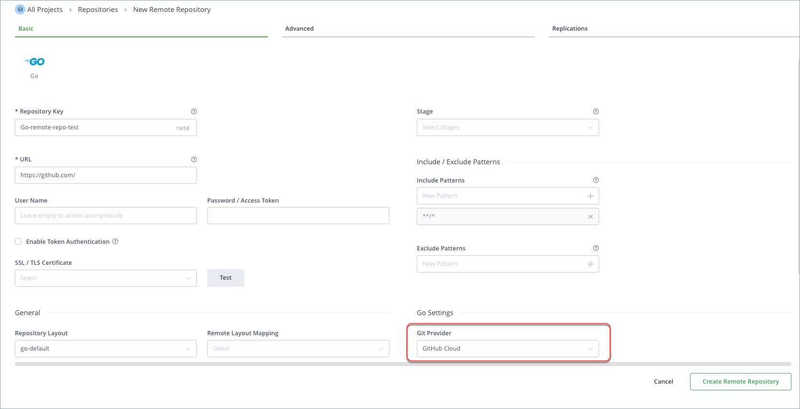Click the horizontal scrollbar

[403, 364]
